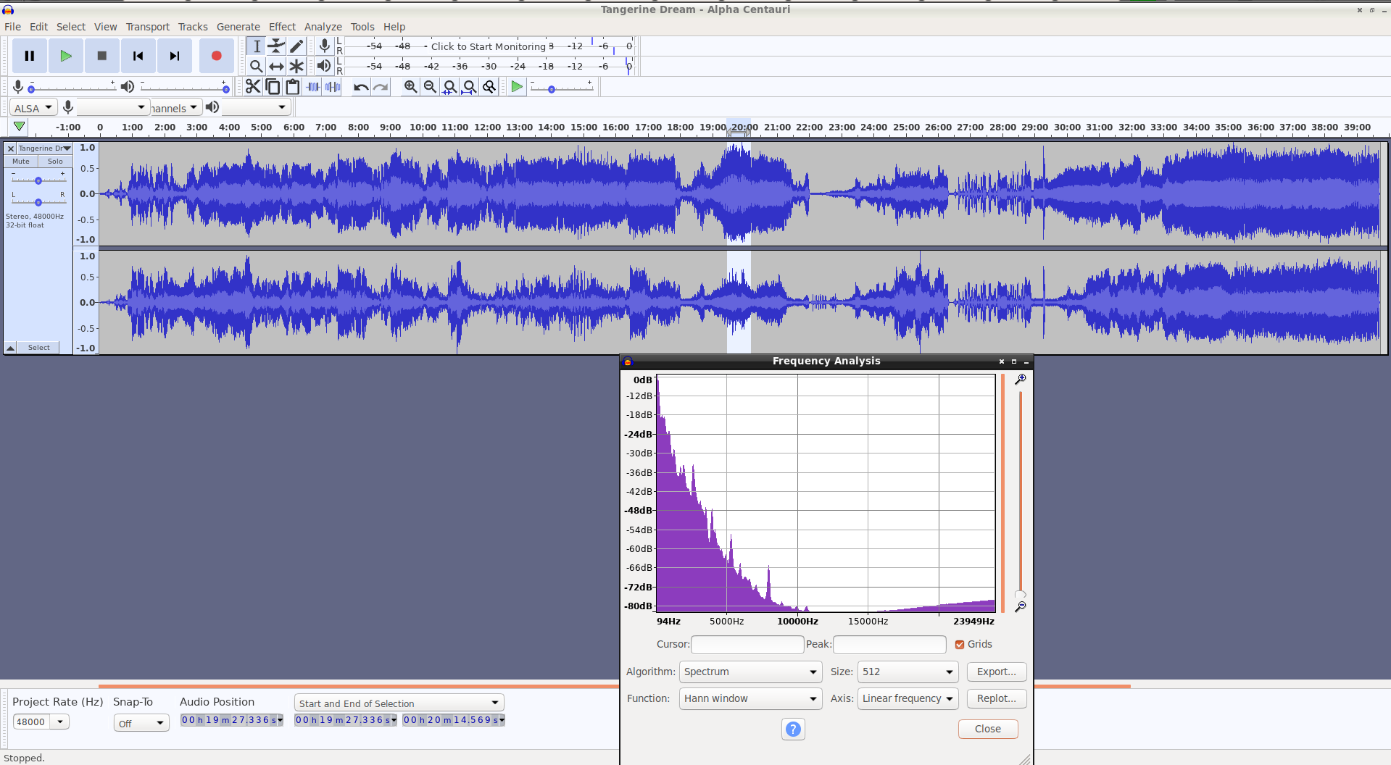
Task: Select the Draw (pencil) tool
Action: point(296,46)
